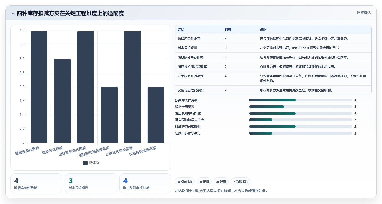Screen dimensions: 382x204
Task: Open the 数据库条件更新 stat card showing 4
Action: point(36,183)
